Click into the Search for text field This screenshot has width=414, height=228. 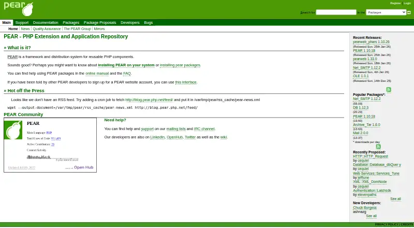336,12
